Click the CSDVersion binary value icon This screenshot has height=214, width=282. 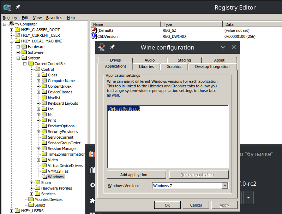point(94,36)
